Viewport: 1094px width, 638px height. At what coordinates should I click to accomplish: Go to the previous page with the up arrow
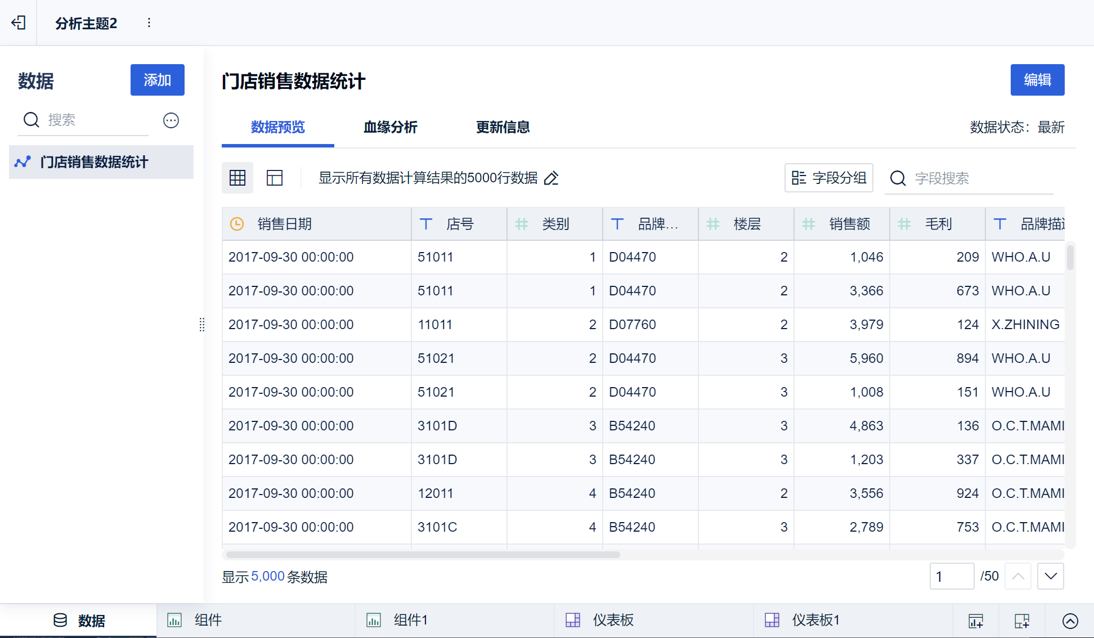coord(1017,576)
